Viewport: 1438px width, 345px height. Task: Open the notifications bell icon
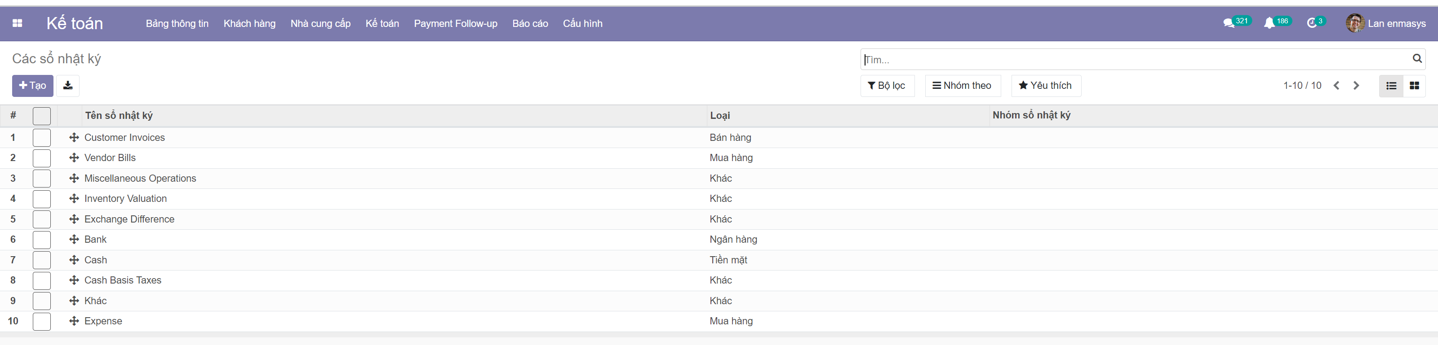[x=1269, y=23]
